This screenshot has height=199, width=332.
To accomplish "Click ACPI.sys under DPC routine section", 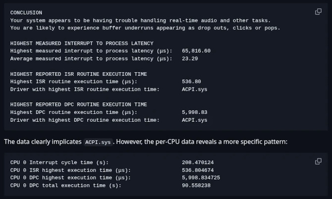I will tap(194, 120).
